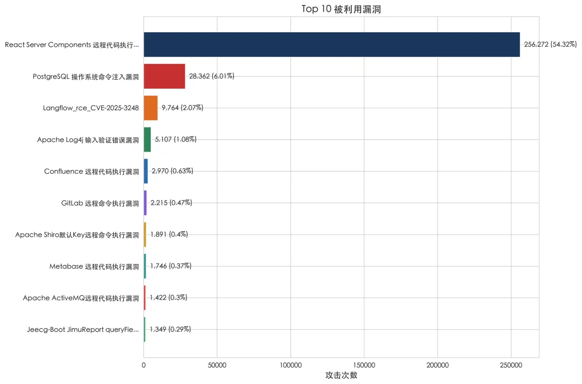Click the value 5,107 (1.08%)
Screen dimensions: 582x384
[x=176, y=139]
